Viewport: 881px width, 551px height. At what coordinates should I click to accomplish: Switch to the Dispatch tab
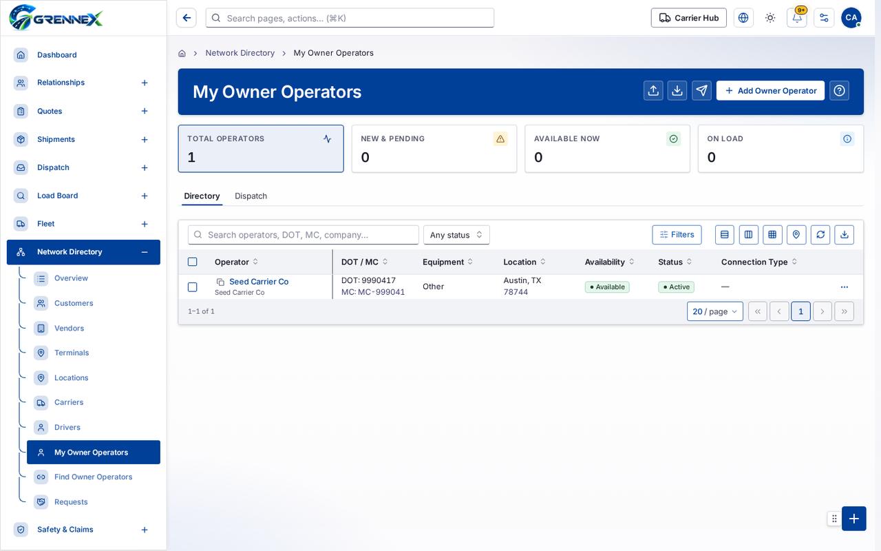coord(251,196)
